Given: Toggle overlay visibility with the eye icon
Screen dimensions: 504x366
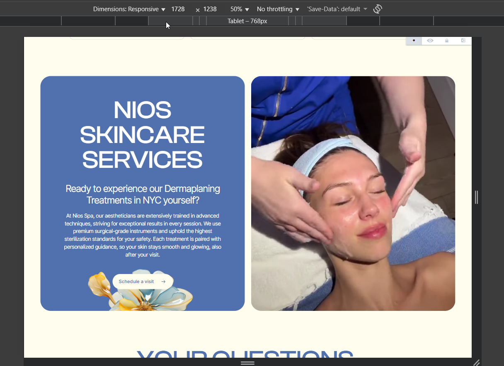Looking at the screenshot, I should (x=430, y=41).
